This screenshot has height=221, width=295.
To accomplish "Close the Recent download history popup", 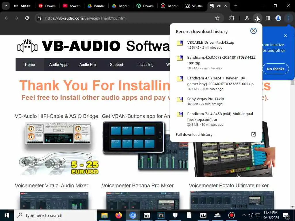I will point(254,31).
